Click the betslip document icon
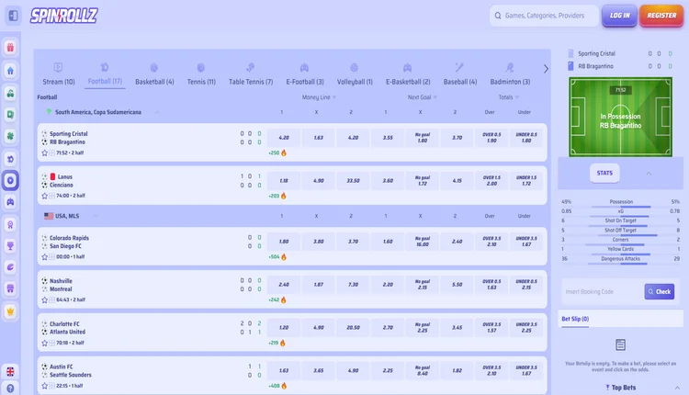Image resolution: width=689 pixels, height=395 pixels. pyautogui.click(x=620, y=344)
